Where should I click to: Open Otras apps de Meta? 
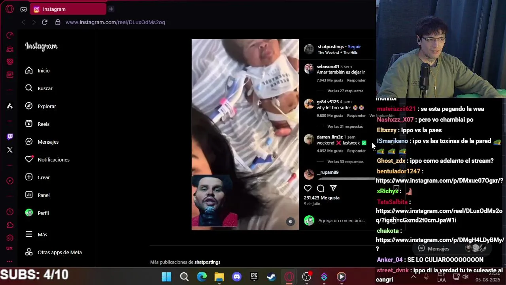53,252
